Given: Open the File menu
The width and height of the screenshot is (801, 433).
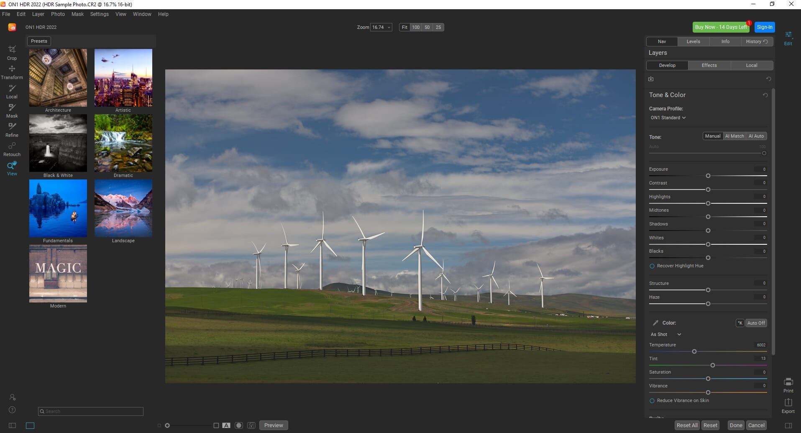Looking at the screenshot, I should point(6,14).
